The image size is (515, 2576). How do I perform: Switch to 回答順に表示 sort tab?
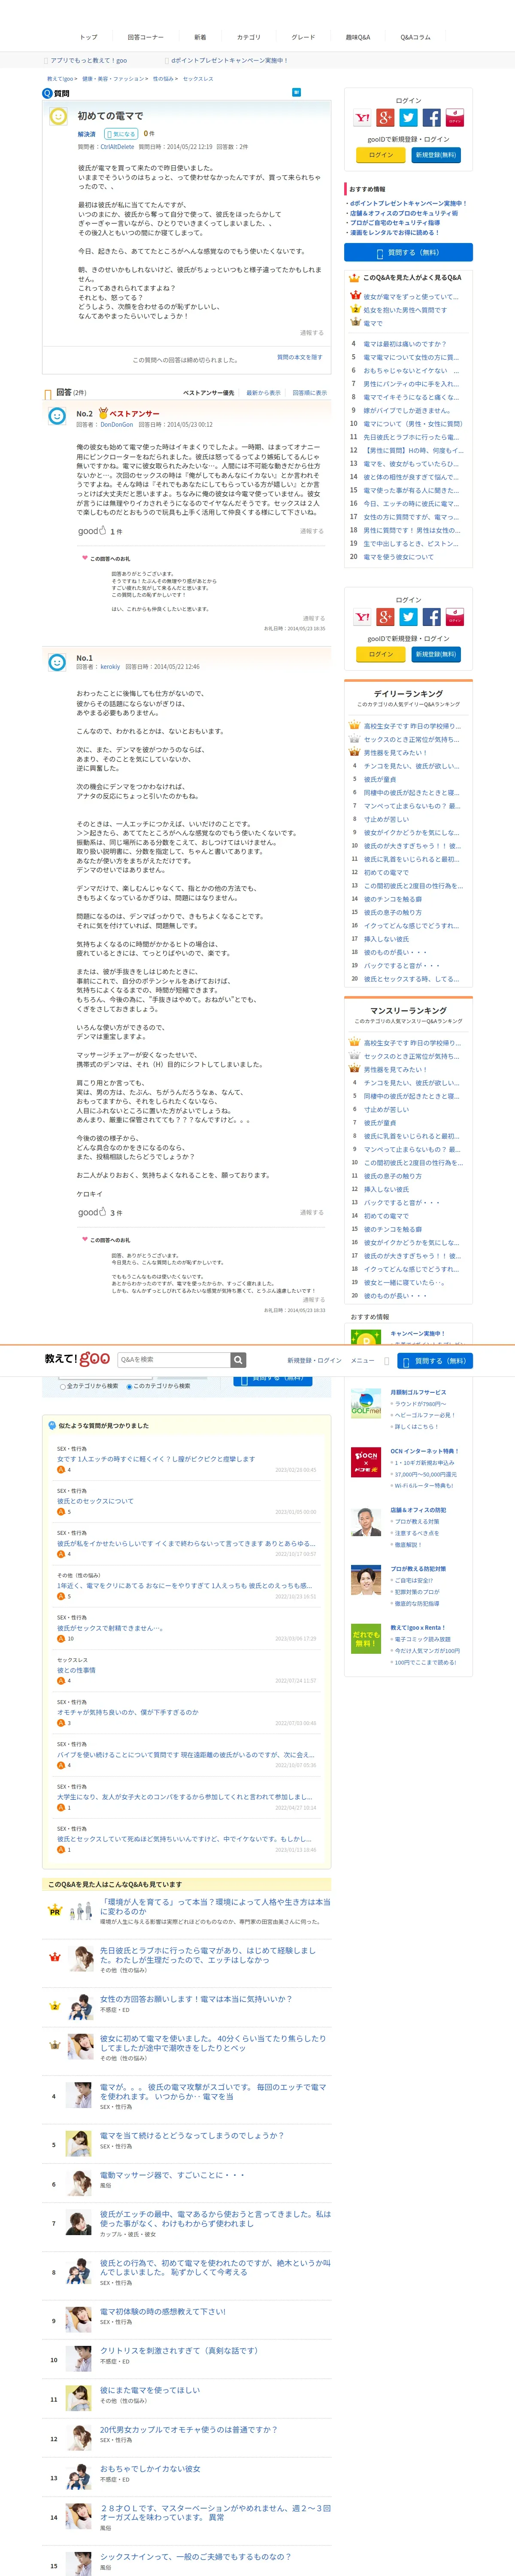[309, 393]
